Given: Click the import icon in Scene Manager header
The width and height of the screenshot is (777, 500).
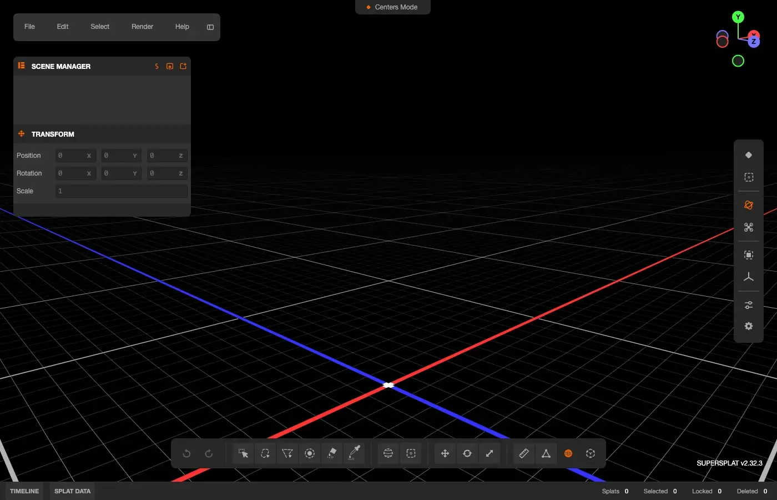Looking at the screenshot, I should click(170, 66).
